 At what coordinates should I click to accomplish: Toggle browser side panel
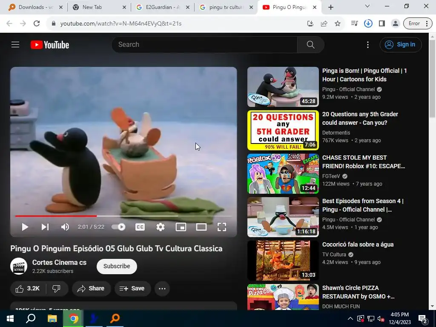coord(382,23)
